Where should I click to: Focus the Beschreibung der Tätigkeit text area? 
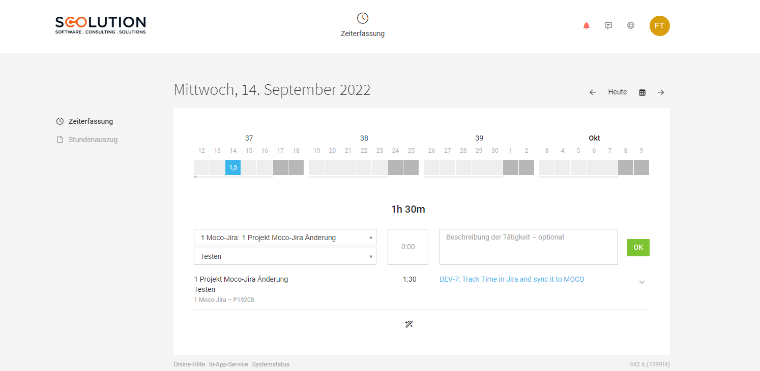529,247
